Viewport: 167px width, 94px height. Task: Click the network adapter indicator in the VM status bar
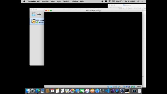click(x=116, y=87)
